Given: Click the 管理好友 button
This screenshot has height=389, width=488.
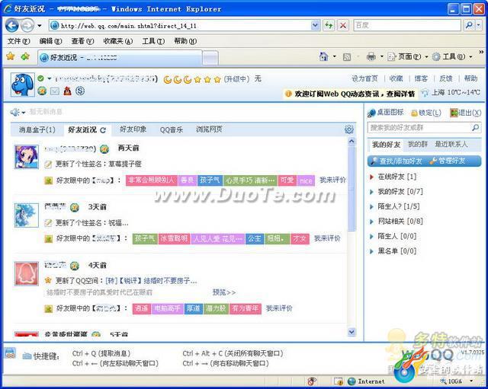Looking at the screenshot, I should click(448, 161).
